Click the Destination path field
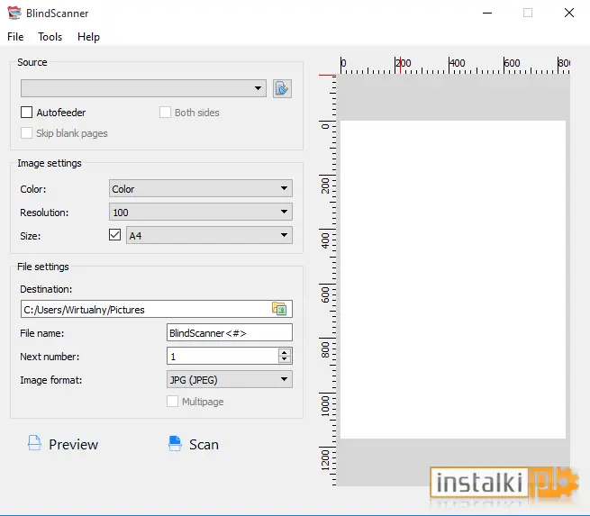Image resolution: width=590 pixels, height=516 pixels. [x=157, y=309]
